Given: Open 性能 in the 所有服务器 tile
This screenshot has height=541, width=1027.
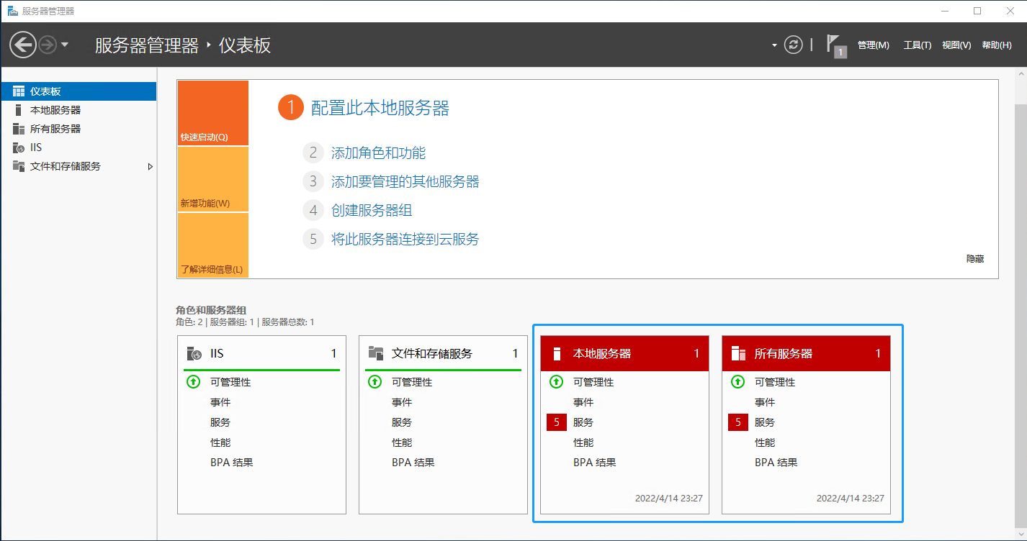Looking at the screenshot, I should point(765,442).
